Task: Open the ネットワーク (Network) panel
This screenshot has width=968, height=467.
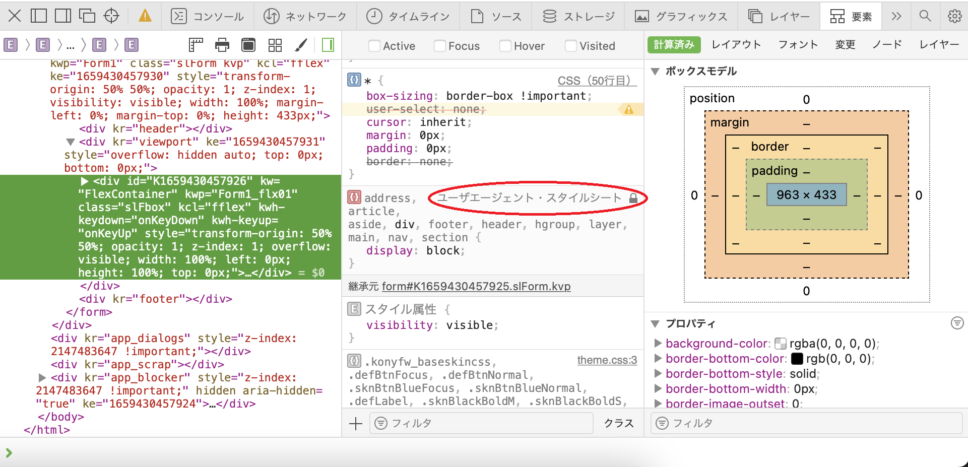Action: (x=305, y=16)
